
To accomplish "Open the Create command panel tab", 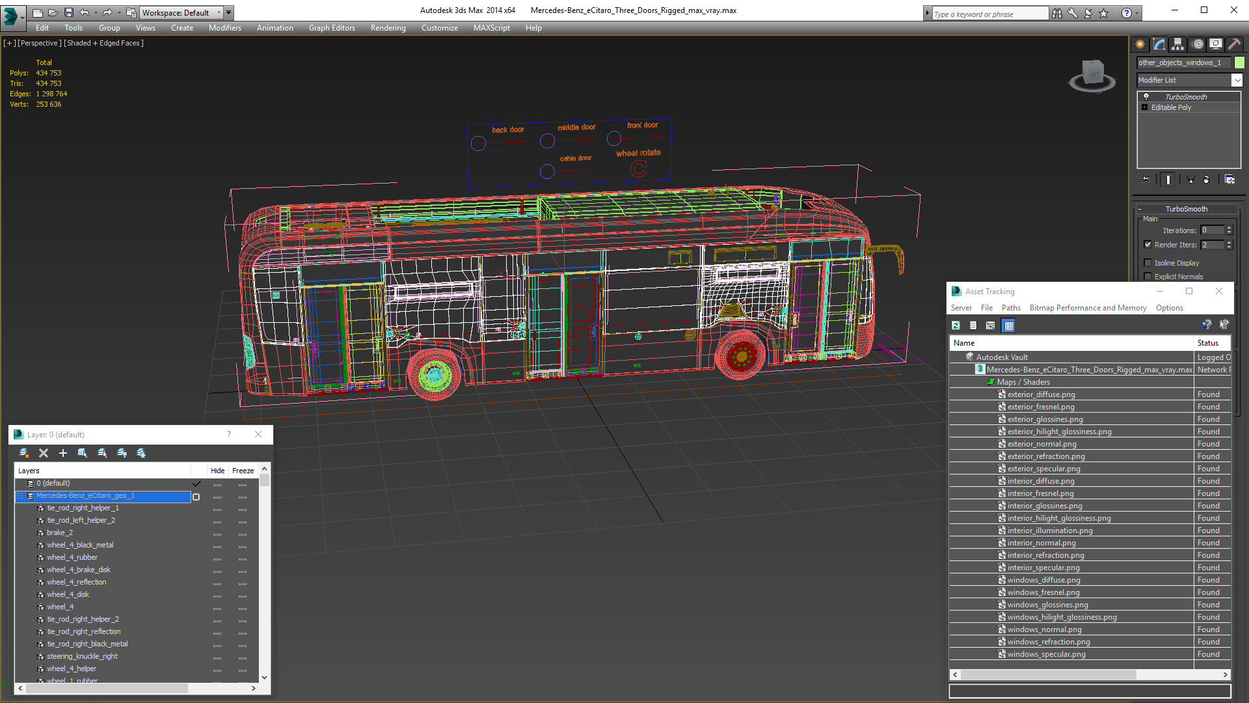I will [x=1140, y=44].
